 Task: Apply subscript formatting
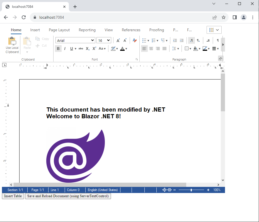88,49
